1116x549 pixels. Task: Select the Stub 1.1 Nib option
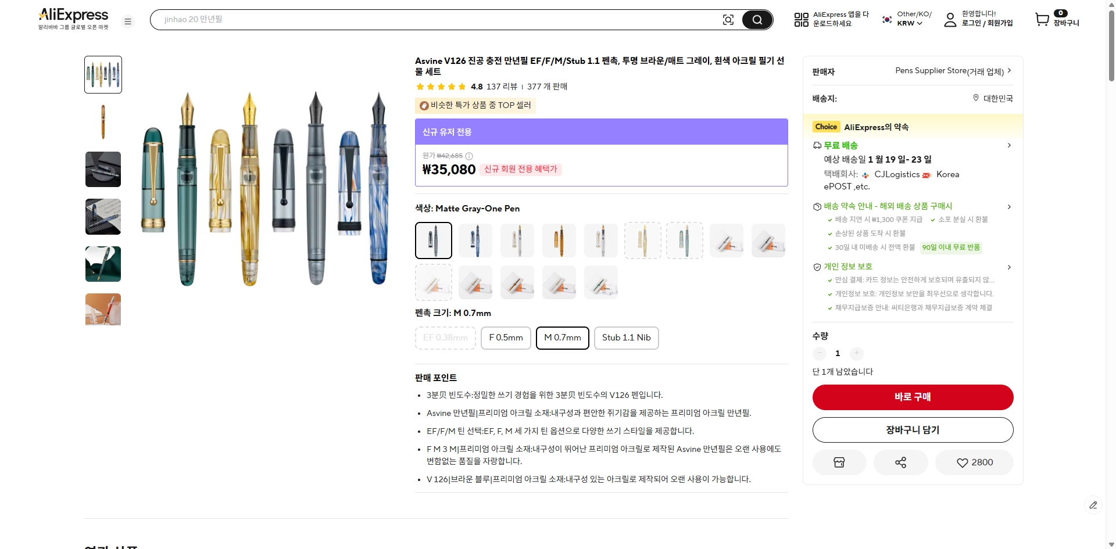coord(626,338)
